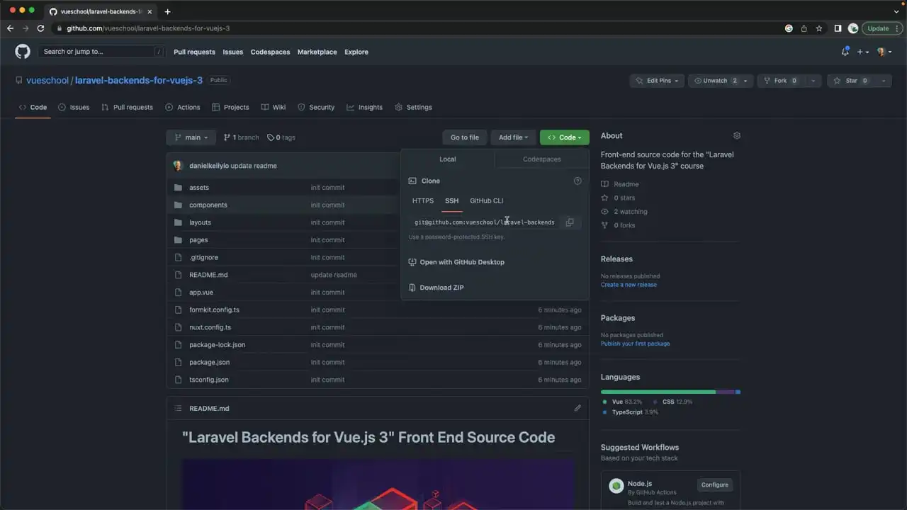View the 1 branch link
This screenshot has width=907, height=510.
click(x=241, y=137)
